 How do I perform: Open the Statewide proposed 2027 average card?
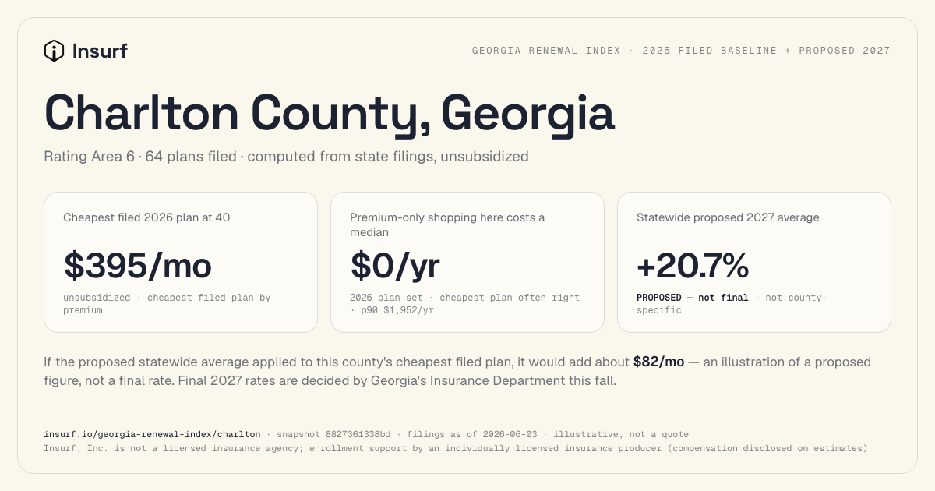[x=754, y=263]
